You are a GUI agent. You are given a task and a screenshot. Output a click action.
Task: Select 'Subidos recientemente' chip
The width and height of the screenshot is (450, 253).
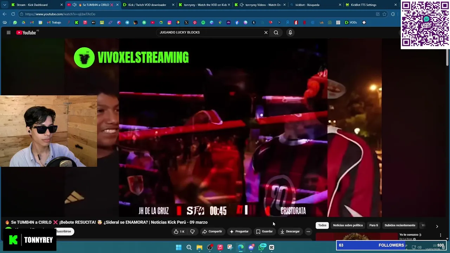point(400,225)
